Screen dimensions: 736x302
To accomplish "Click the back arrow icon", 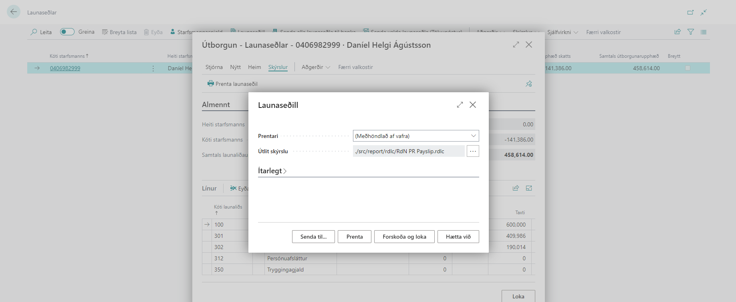I will (14, 12).
